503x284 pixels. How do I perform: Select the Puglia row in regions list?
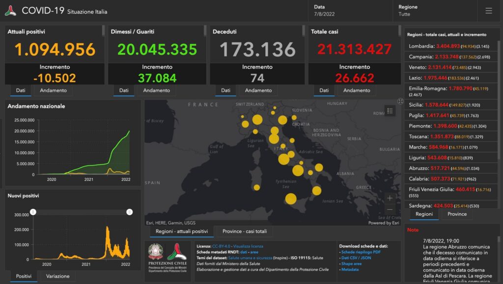[451, 115]
